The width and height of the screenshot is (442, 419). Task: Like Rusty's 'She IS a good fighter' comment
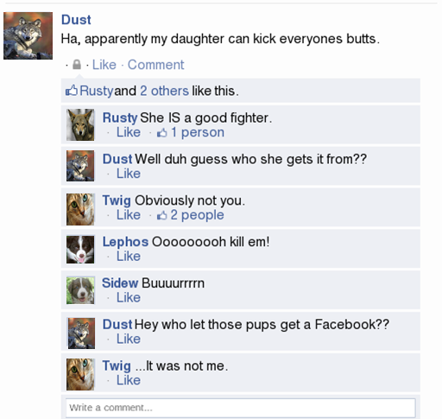[129, 132]
